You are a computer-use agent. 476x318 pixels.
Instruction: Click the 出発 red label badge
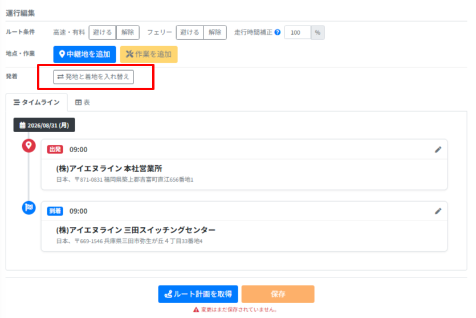pyautogui.click(x=55, y=149)
